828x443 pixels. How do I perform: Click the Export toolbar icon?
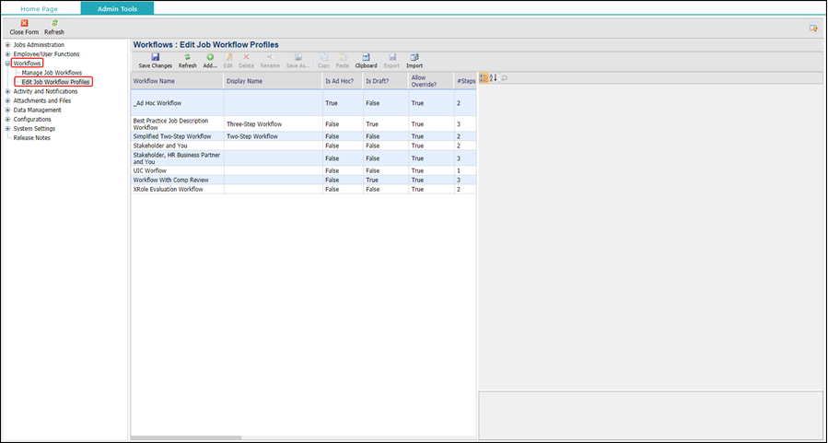391,57
